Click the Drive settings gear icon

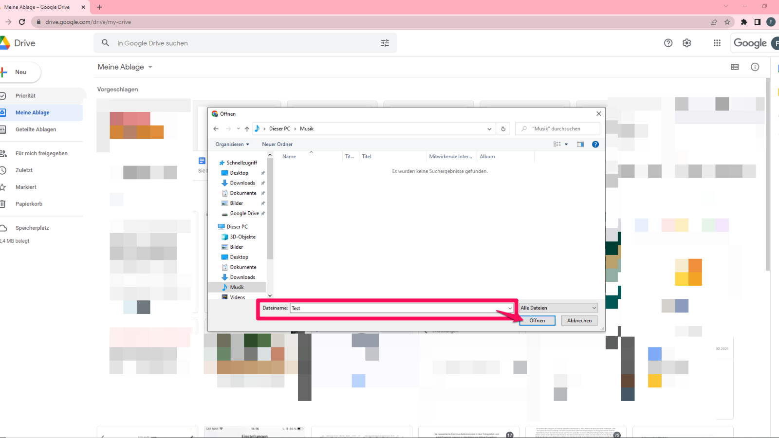[x=686, y=43]
